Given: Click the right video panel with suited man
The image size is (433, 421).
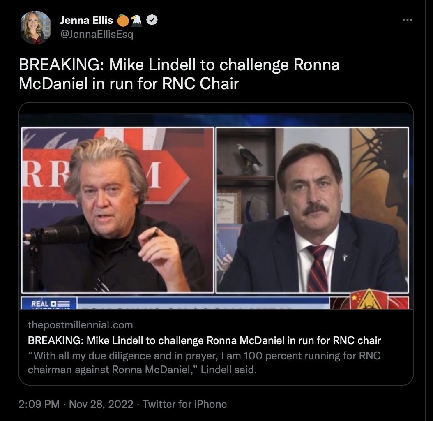Looking at the screenshot, I should pos(312,210).
